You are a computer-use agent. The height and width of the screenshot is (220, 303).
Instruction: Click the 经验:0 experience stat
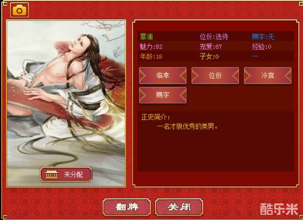point(261,47)
